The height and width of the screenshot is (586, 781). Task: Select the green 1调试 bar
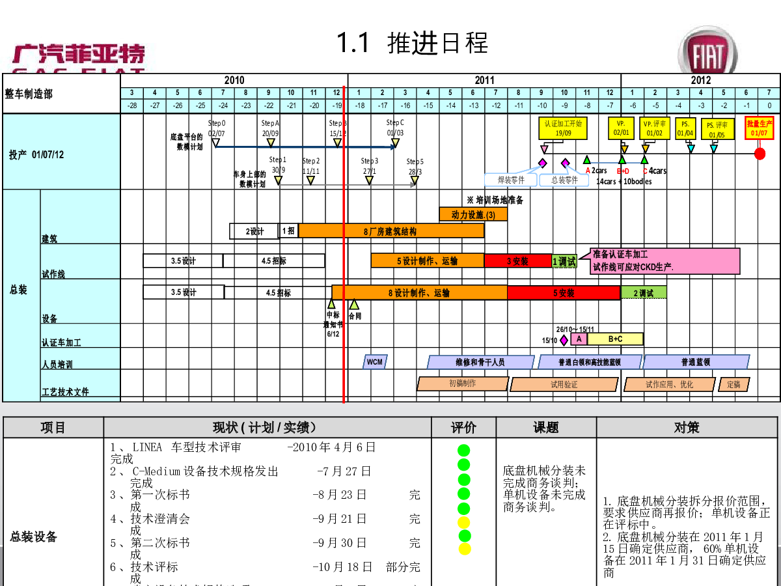(x=564, y=260)
